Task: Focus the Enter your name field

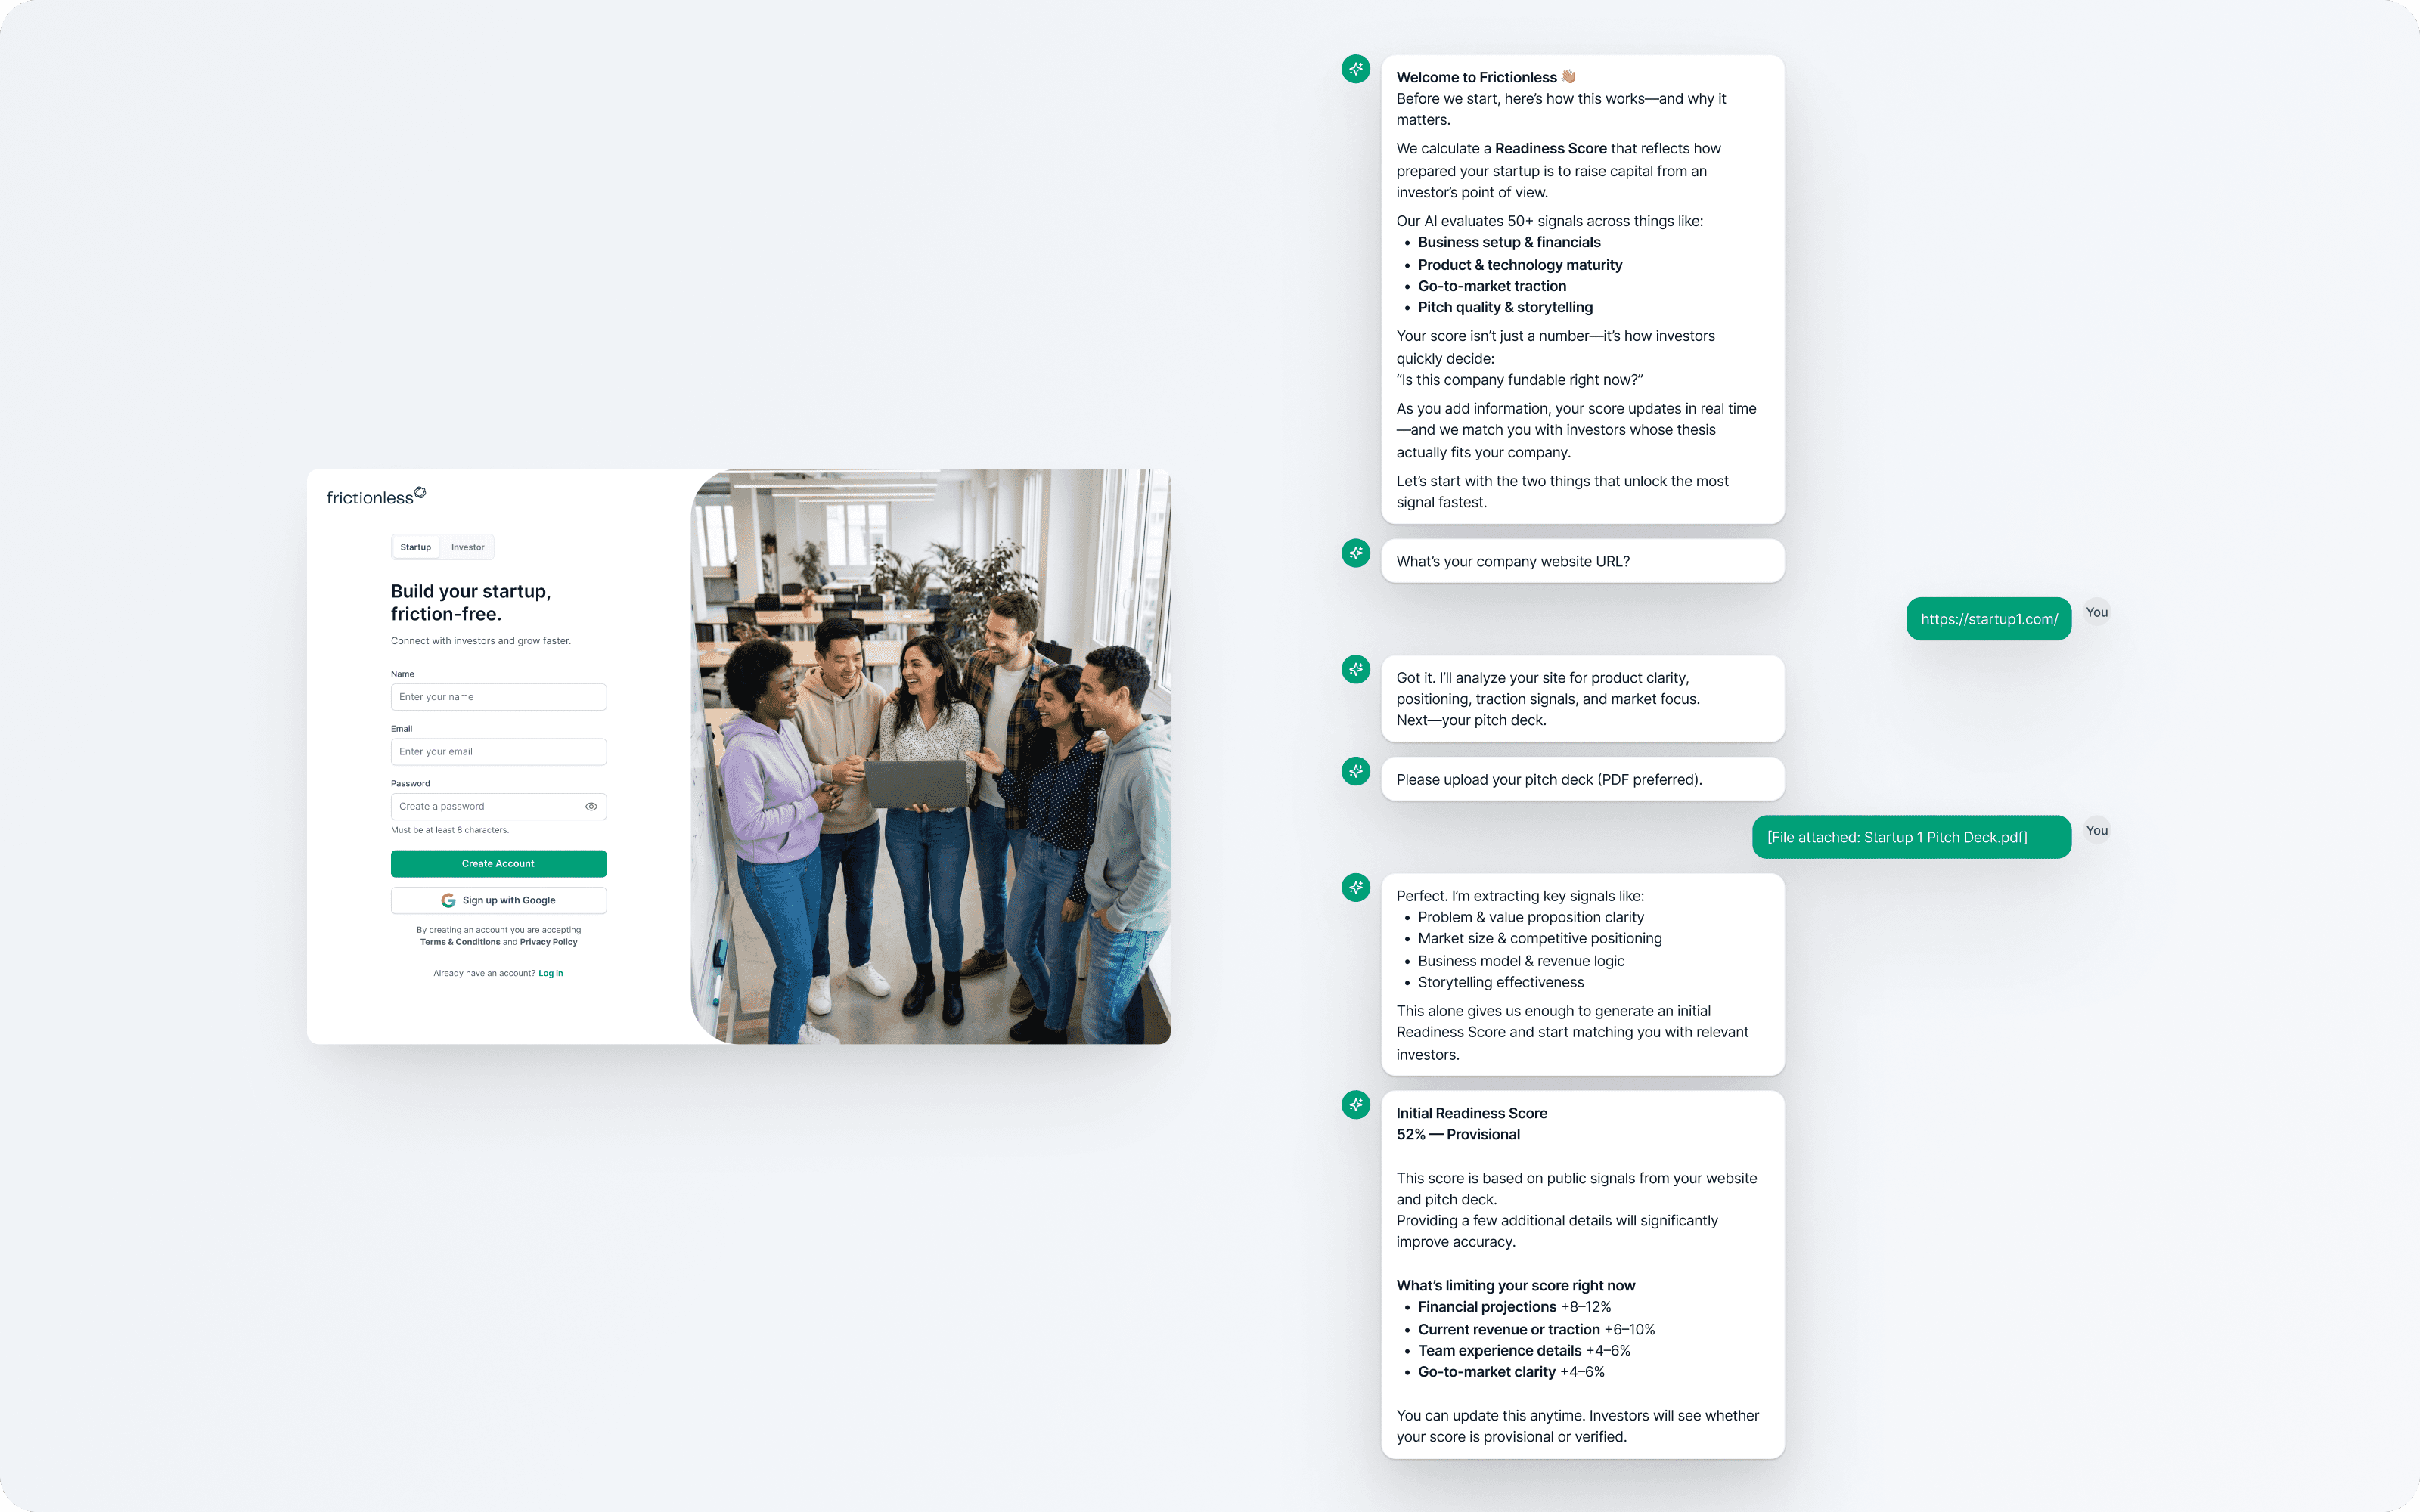Action: tap(498, 697)
